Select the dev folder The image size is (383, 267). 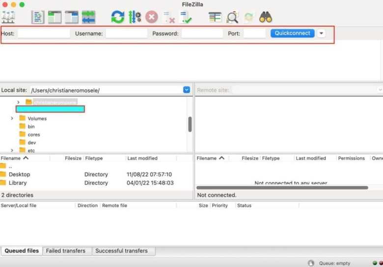pos(32,143)
